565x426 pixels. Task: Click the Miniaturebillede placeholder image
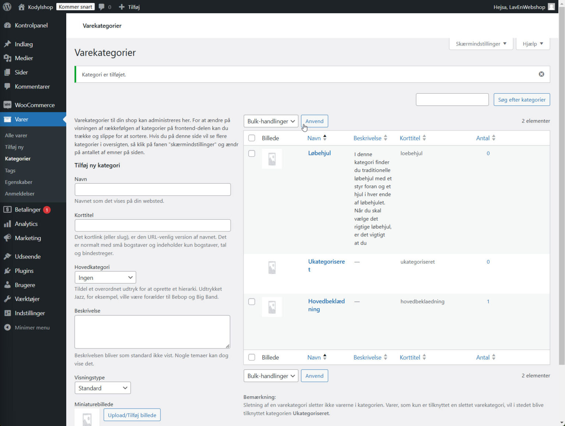(x=87, y=418)
